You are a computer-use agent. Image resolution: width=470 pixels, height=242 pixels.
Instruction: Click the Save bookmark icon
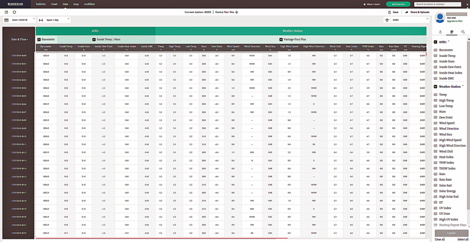(x=389, y=12)
